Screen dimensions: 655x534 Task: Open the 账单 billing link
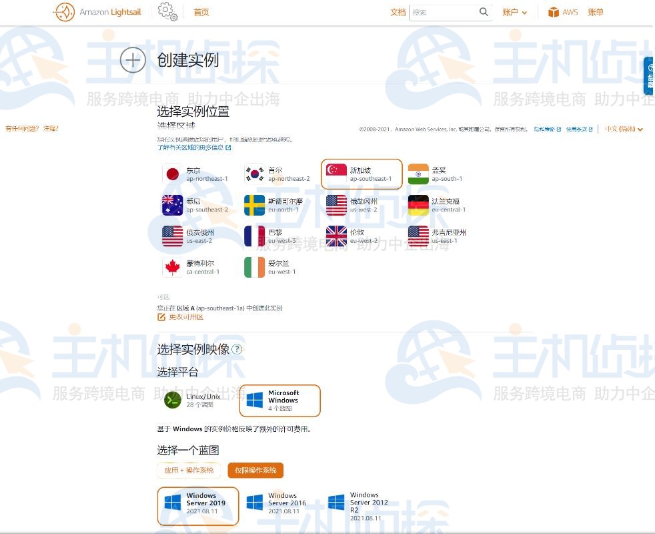(595, 12)
